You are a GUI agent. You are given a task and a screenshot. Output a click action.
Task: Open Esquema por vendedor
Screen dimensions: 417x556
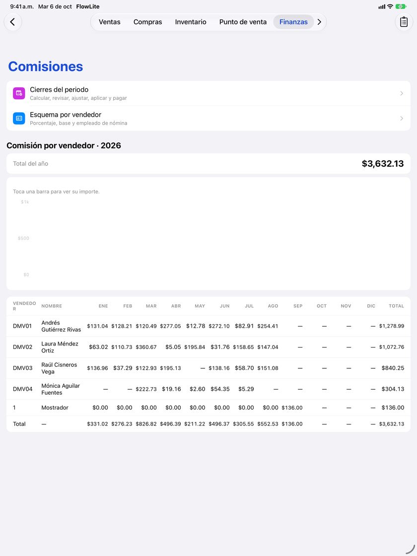(x=208, y=119)
